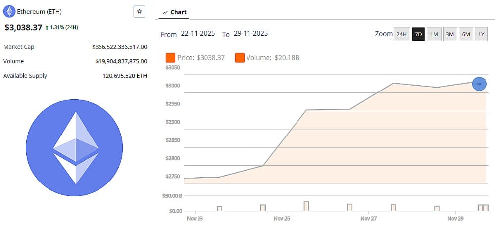The image size is (495, 227).
Task: Click the $0.00 volume axis label
Action: (x=176, y=211)
